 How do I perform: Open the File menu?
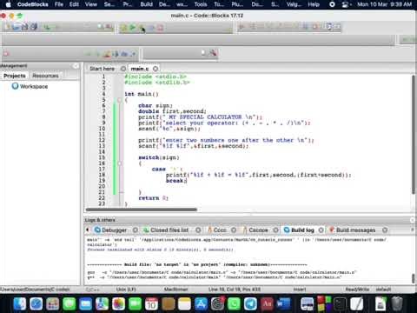[59, 4]
